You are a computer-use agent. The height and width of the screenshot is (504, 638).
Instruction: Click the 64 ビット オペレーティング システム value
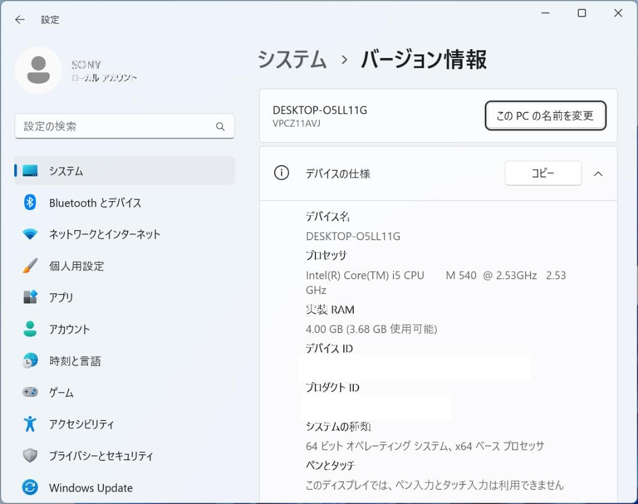tap(425, 446)
